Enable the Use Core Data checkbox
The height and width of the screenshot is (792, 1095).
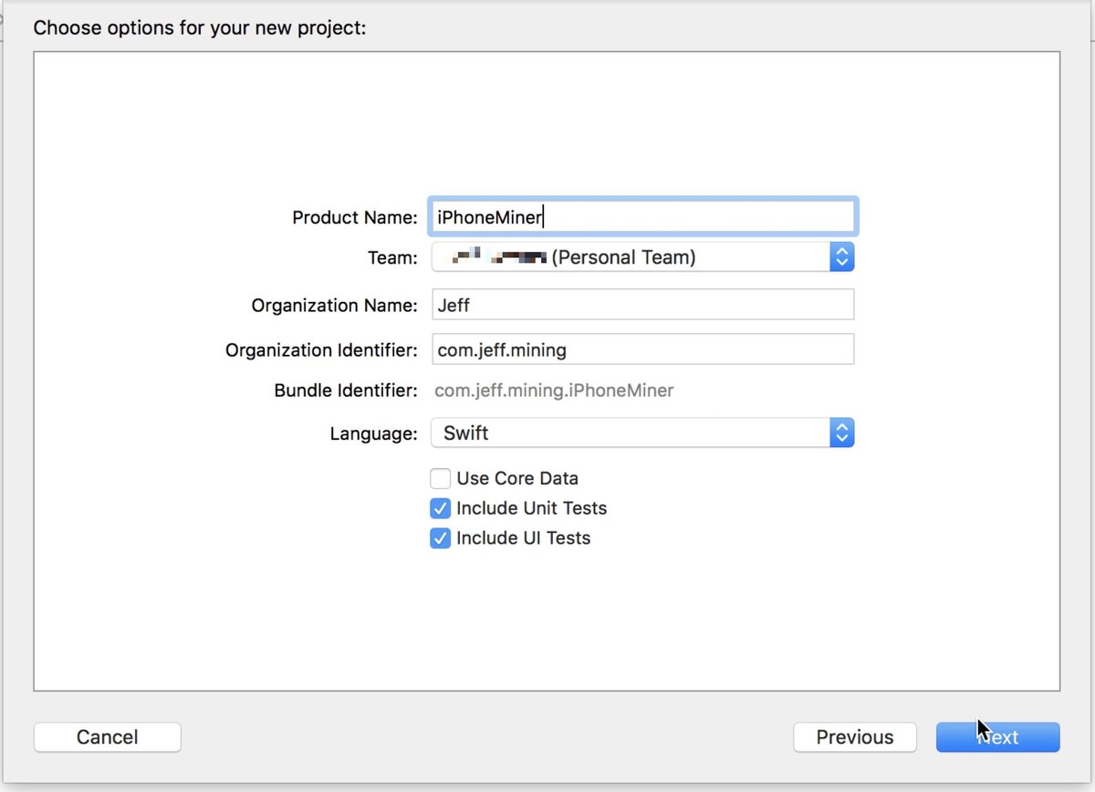(441, 478)
